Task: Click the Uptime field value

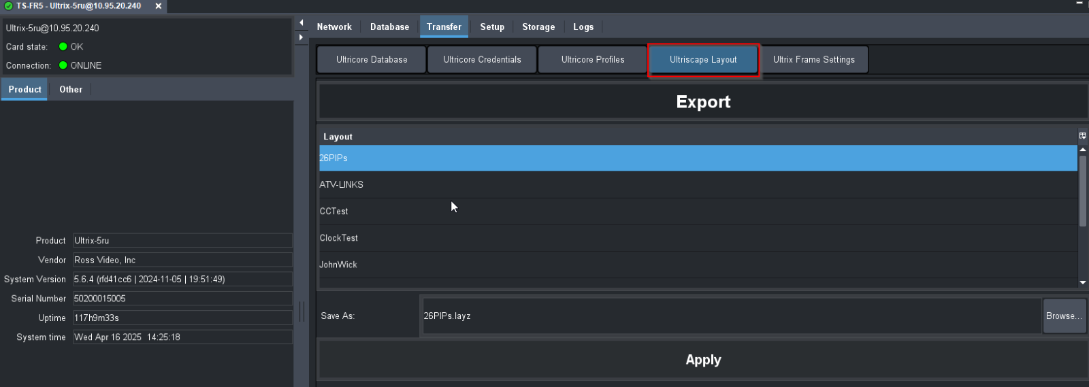Action: coord(182,318)
